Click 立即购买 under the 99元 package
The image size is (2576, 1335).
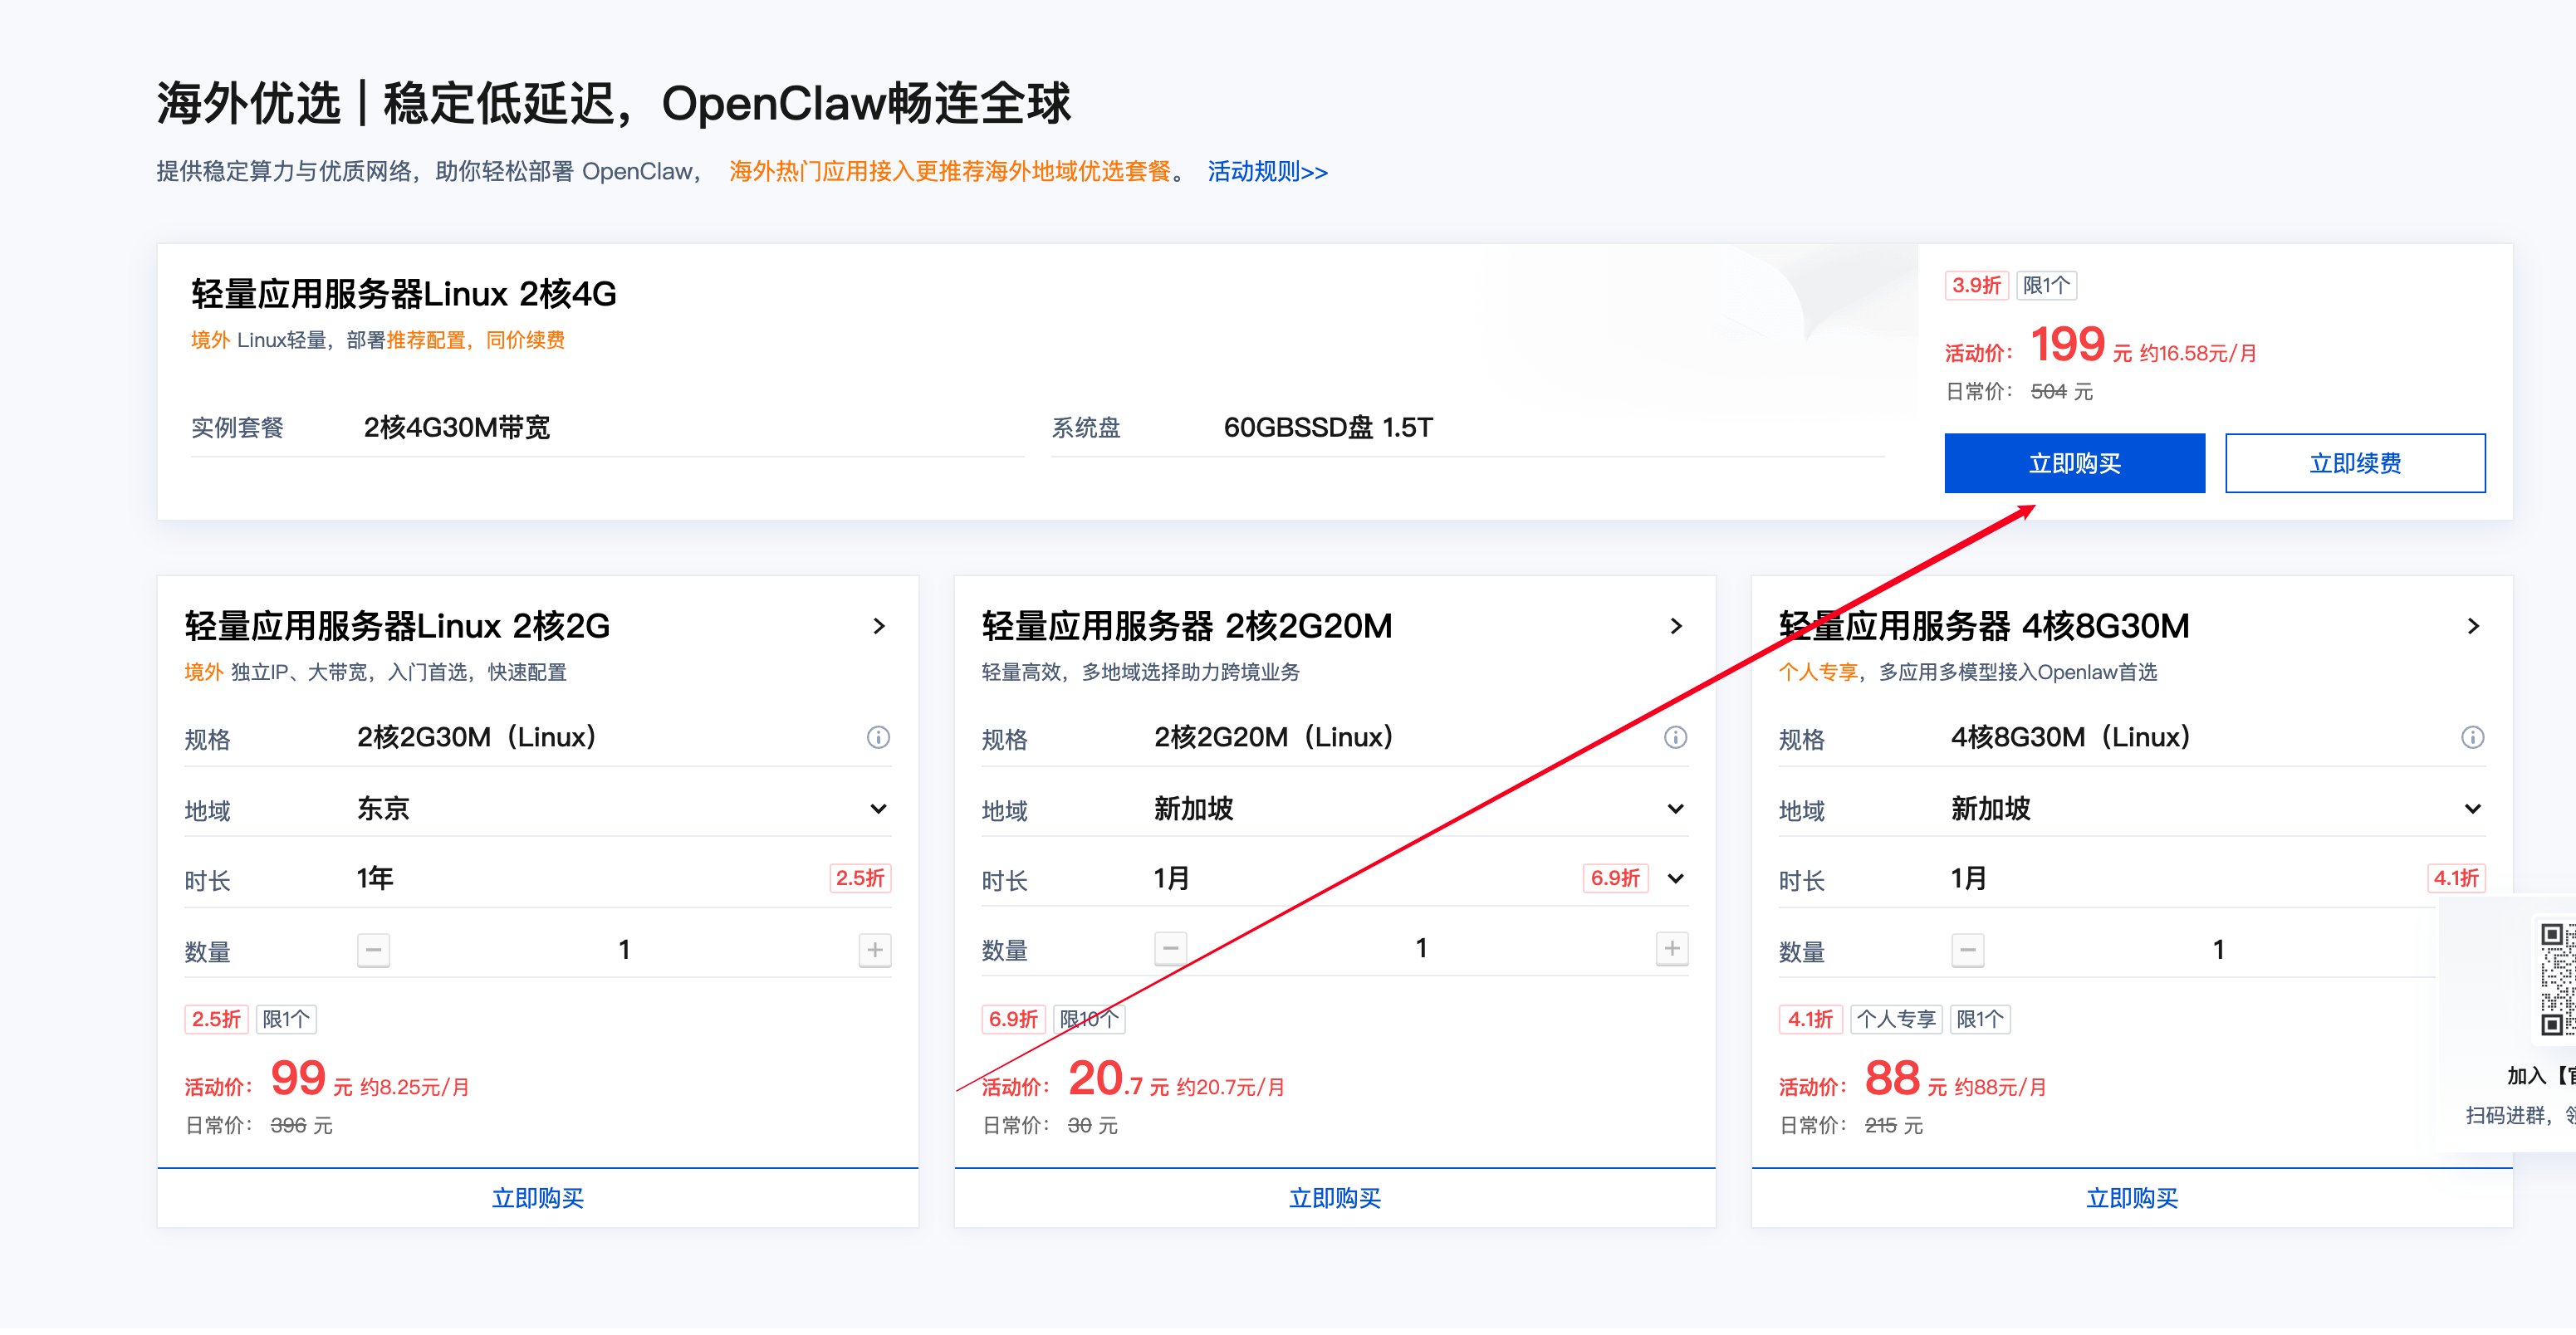(538, 1197)
